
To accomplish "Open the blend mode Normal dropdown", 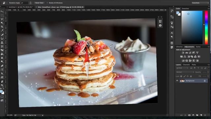I will point(185,72).
